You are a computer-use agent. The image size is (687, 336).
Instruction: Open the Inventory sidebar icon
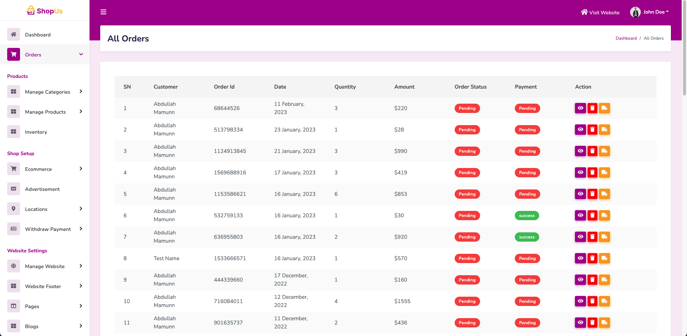(14, 132)
